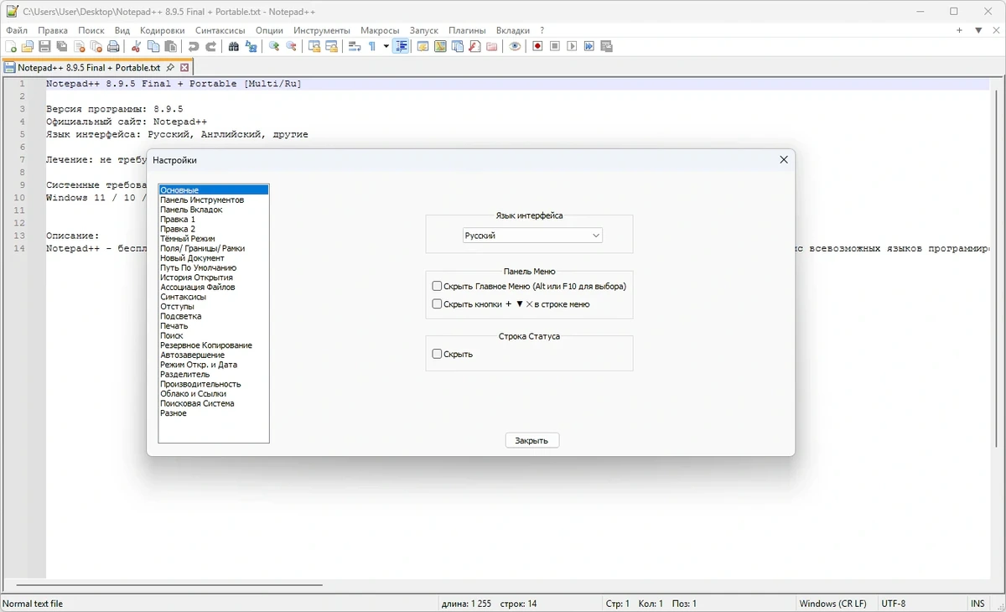Screen dimensions: 1006x612
Task: Open the Файл menu
Action: click(x=17, y=30)
